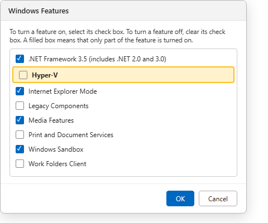Uncheck Internet Explorer Mode checkbox

coord(20,91)
